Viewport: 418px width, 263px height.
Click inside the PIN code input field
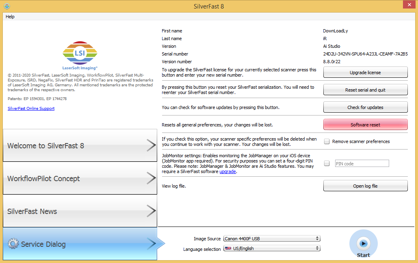[362, 163]
